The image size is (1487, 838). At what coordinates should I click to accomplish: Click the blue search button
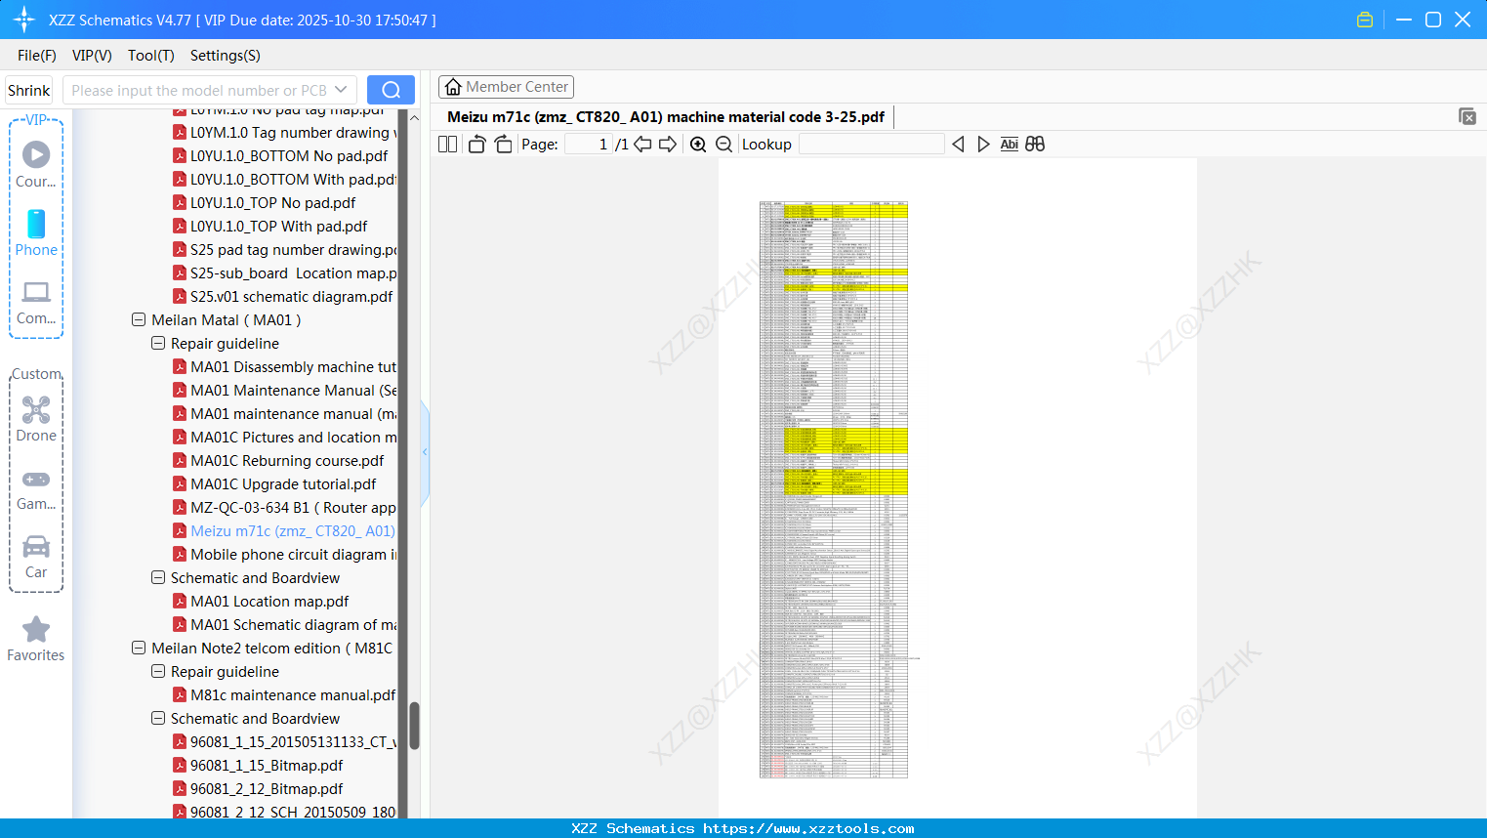point(391,90)
